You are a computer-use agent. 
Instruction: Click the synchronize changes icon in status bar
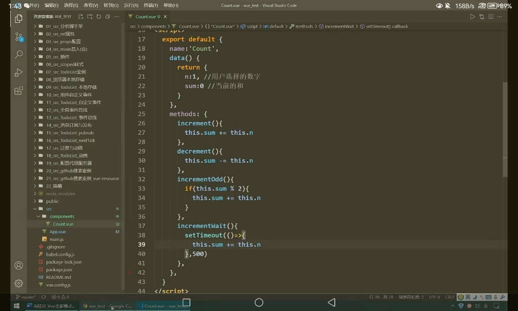pos(44,297)
